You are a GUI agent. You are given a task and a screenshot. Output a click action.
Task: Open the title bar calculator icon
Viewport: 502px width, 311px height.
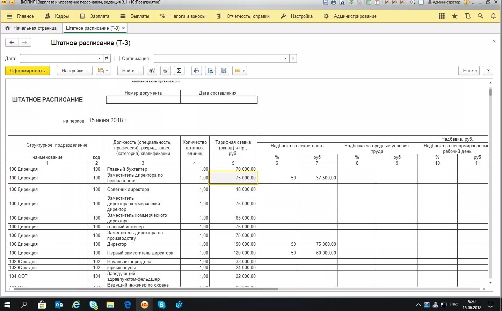369,2
